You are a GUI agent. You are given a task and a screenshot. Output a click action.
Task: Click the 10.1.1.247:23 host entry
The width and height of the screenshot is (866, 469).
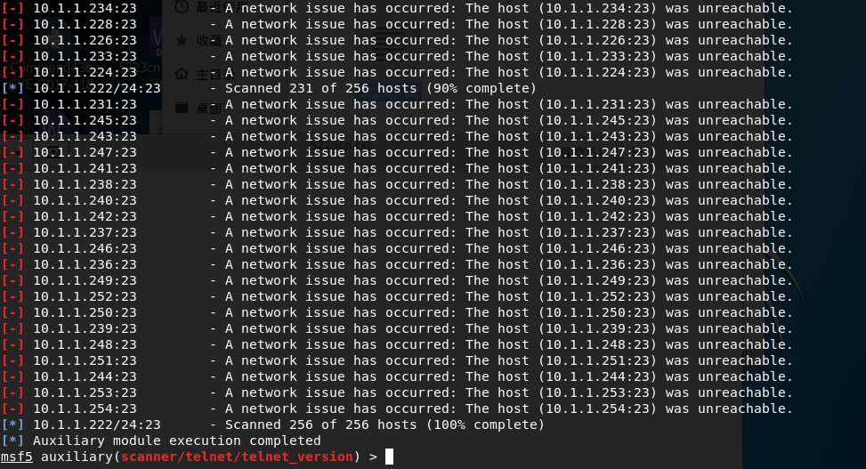click(x=85, y=152)
